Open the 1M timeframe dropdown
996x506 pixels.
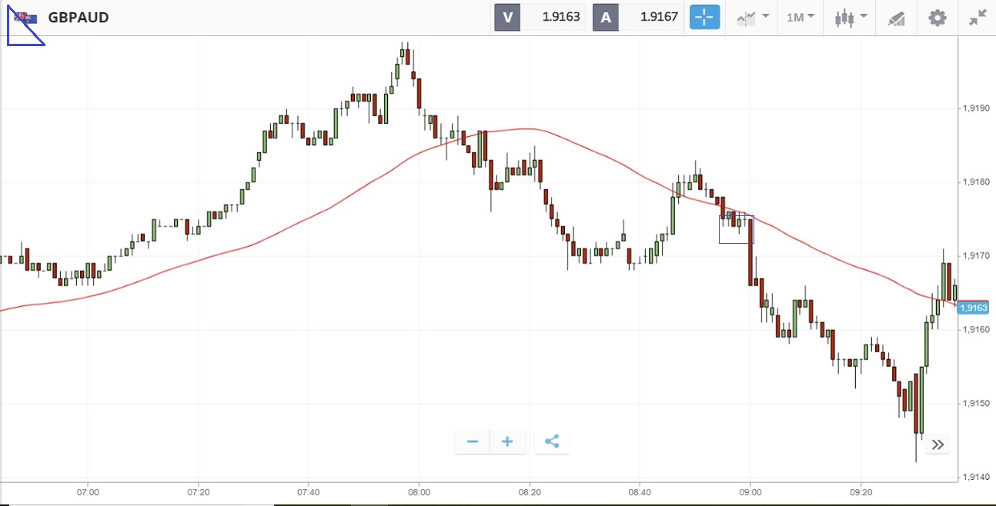point(800,17)
